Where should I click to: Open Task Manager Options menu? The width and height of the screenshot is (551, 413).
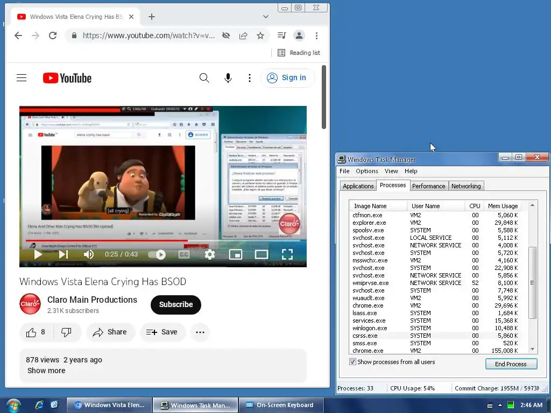pos(367,171)
